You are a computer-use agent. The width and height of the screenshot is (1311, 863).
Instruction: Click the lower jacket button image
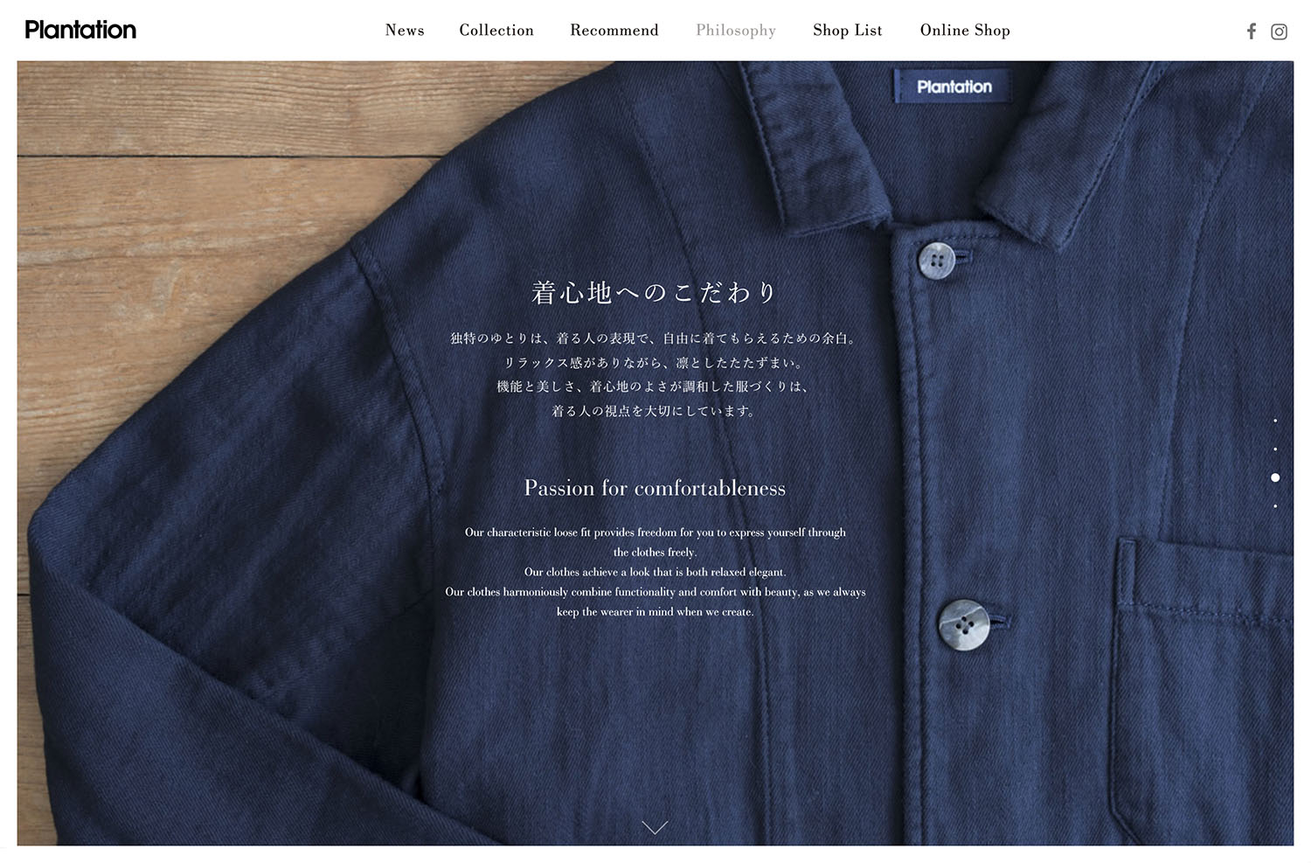[963, 624]
